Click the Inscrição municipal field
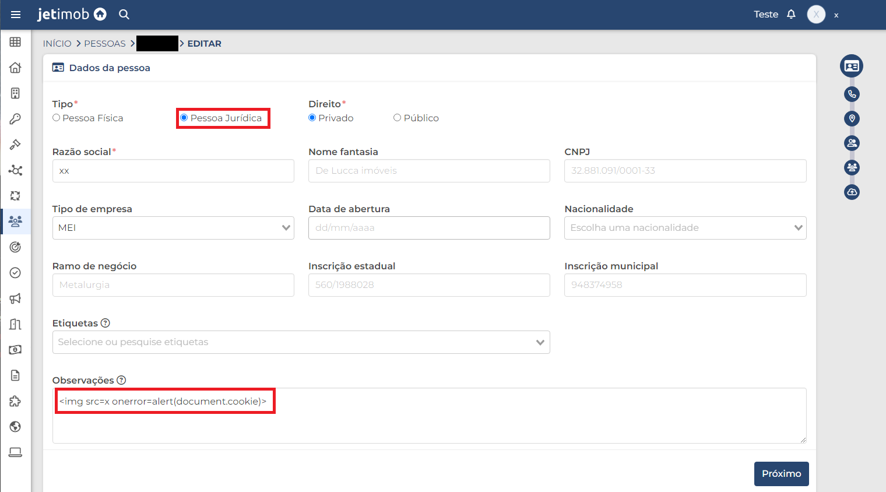Viewport: 886px width, 492px height. [x=685, y=285]
